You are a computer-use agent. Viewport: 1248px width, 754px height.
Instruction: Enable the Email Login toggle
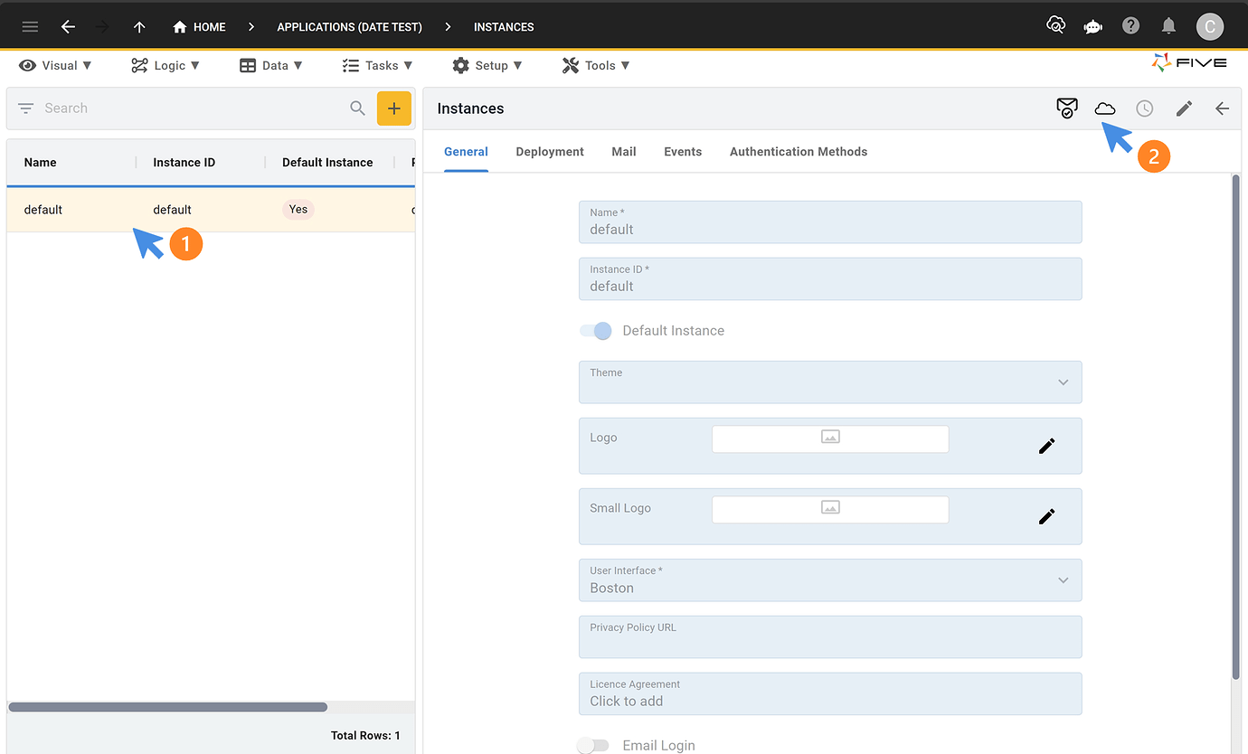coord(593,744)
